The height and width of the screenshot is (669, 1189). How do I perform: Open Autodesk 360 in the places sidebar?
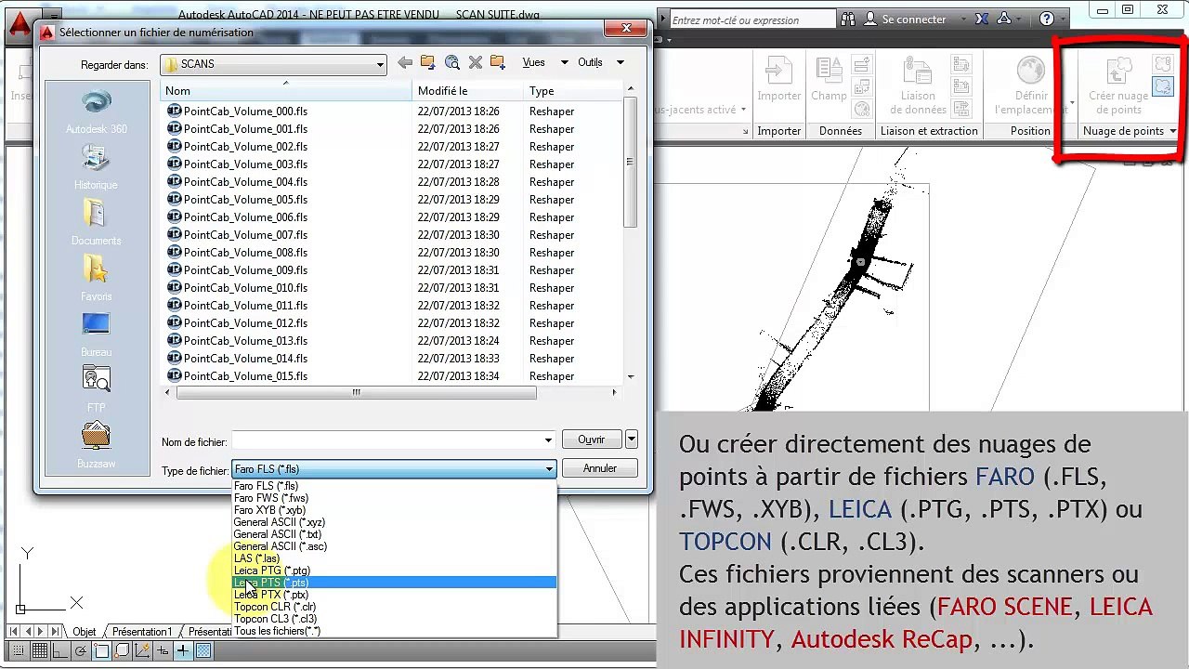click(97, 111)
